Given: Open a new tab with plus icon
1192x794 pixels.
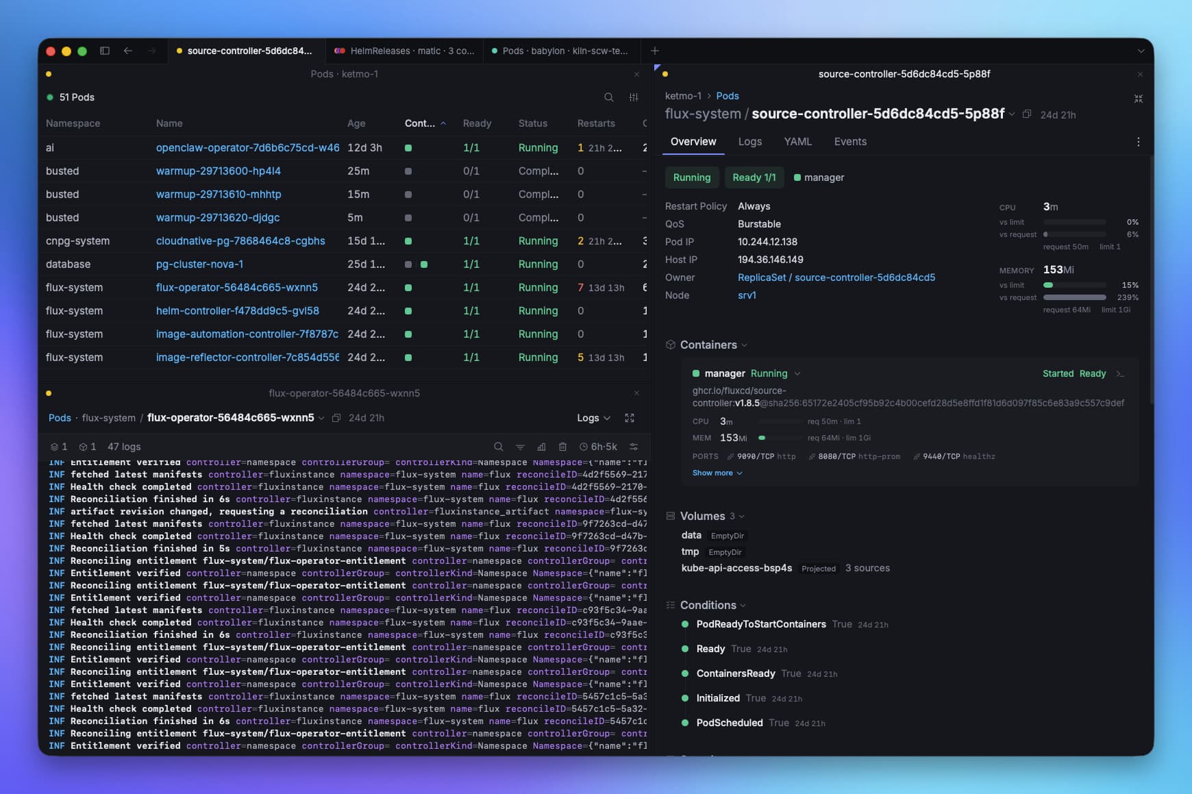Looking at the screenshot, I should click(x=655, y=51).
